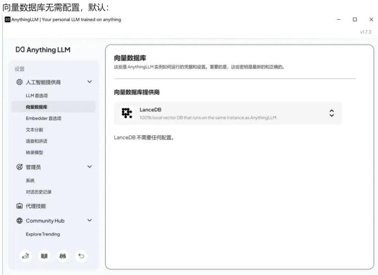Select 向量数据库 in the sidebar
Image resolution: width=378 pixels, height=275 pixels.
[54, 107]
